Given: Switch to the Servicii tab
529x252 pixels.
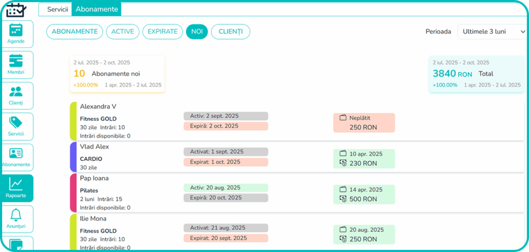Looking at the screenshot, I should (57, 9).
